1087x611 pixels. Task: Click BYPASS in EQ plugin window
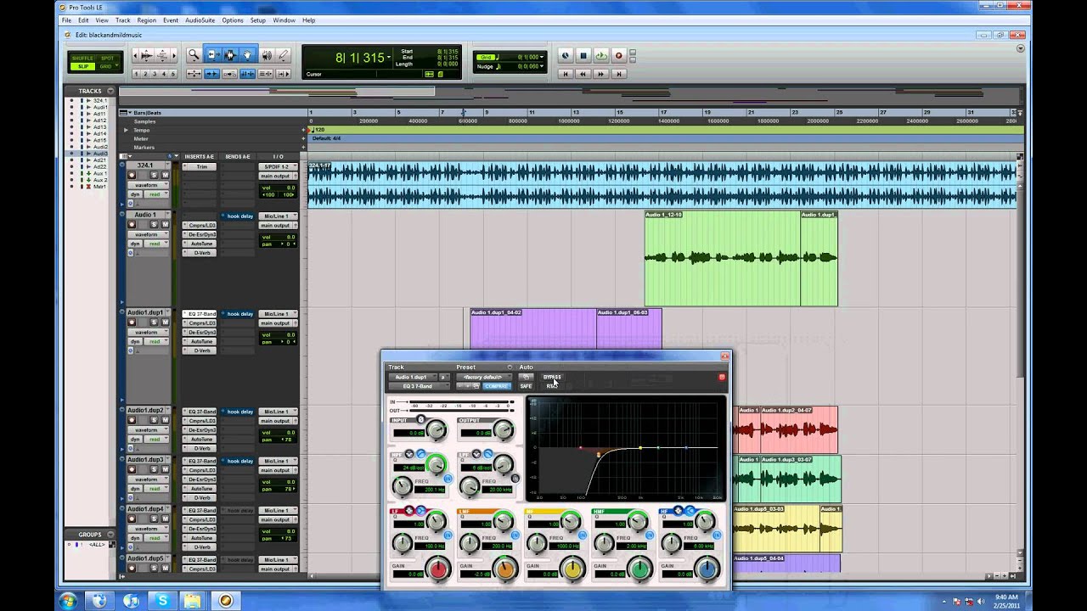click(x=552, y=377)
